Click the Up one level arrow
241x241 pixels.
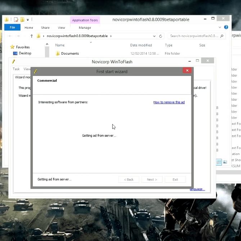[32, 36]
